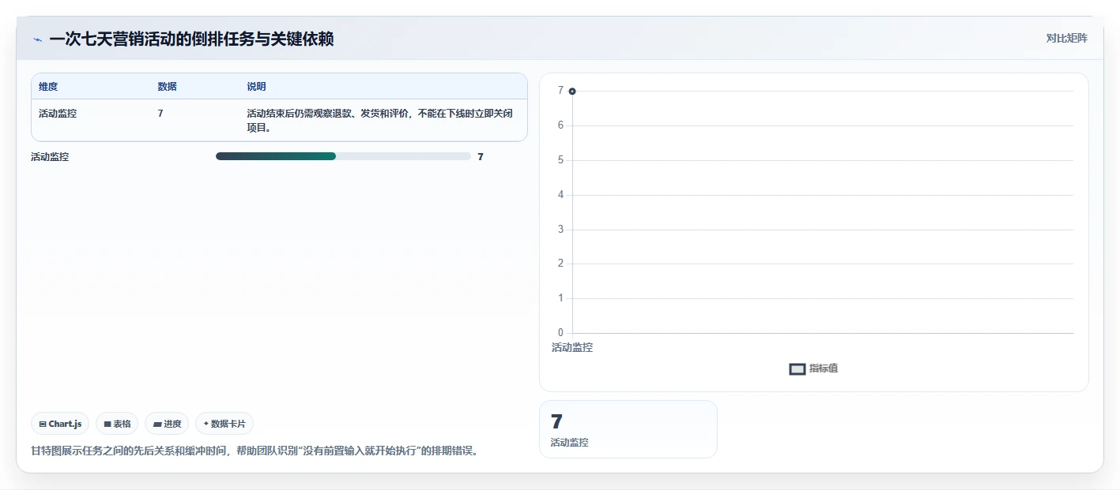
Task: Toggle the 指标值 legend item
Action: [x=814, y=368]
